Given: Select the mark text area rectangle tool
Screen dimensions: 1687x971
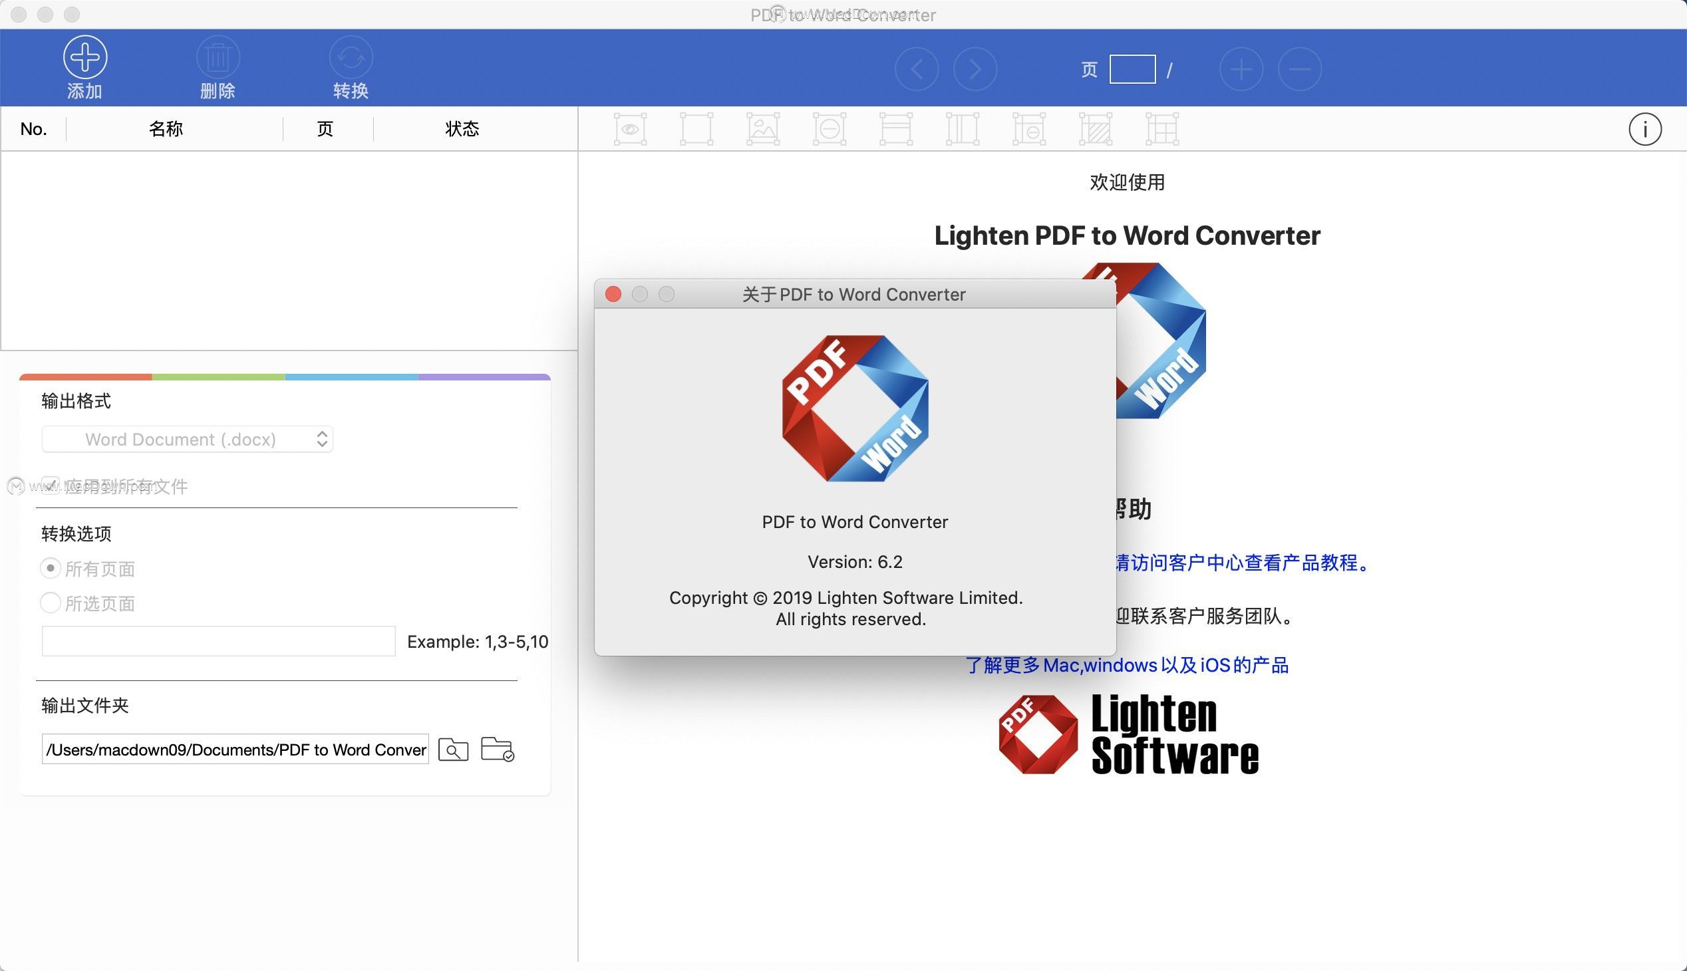Looking at the screenshot, I should (696, 129).
